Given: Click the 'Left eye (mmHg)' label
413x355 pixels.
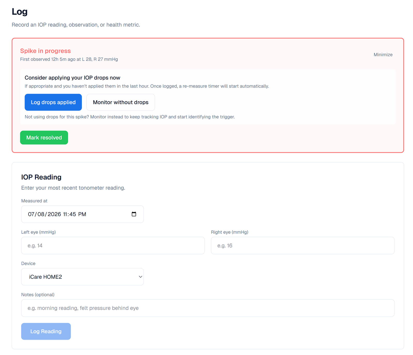Looking at the screenshot, I should (x=38, y=232).
